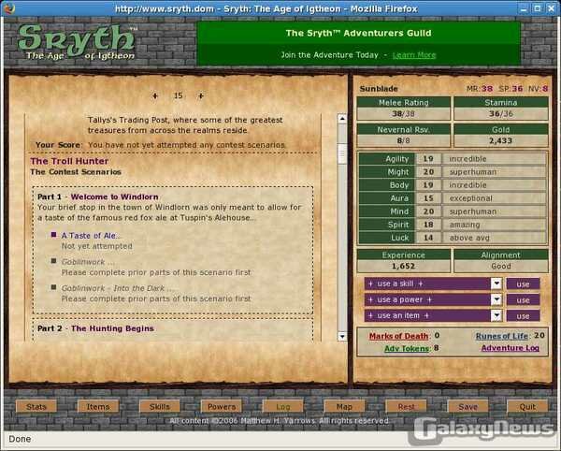Open the Map menu button

[344, 407]
